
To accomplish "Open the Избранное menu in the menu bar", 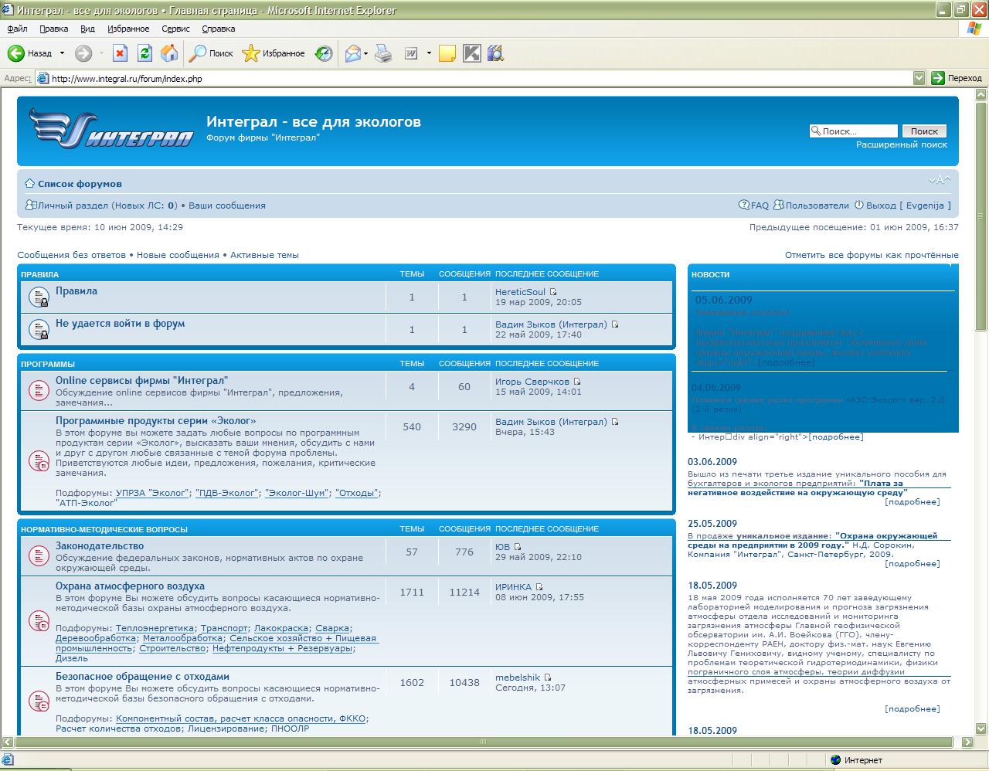I will click(x=128, y=29).
